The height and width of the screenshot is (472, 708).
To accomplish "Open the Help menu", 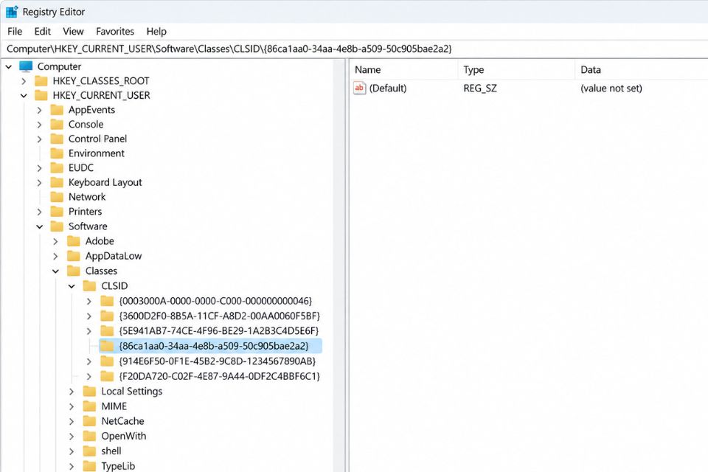I will pyautogui.click(x=156, y=32).
